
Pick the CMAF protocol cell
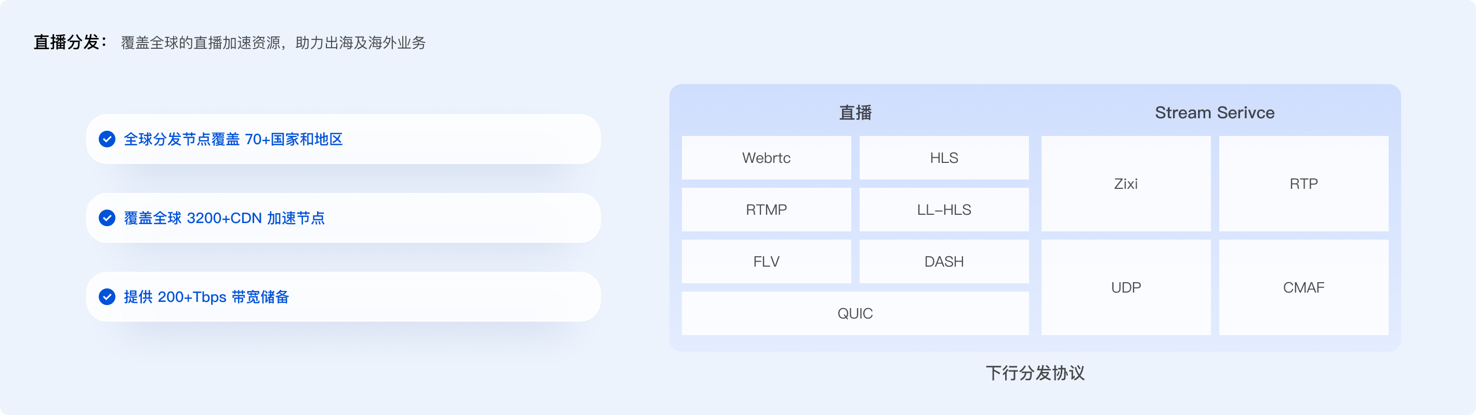point(1303,287)
